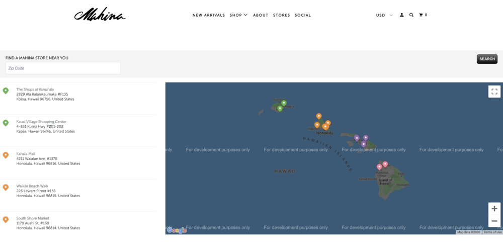Open the ABOUT page

tap(261, 15)
